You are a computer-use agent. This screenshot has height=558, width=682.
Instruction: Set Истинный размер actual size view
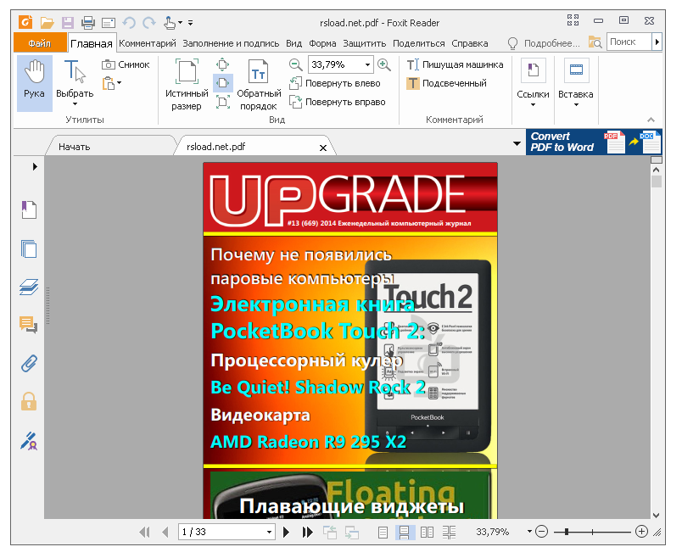[x=187, y=84]
